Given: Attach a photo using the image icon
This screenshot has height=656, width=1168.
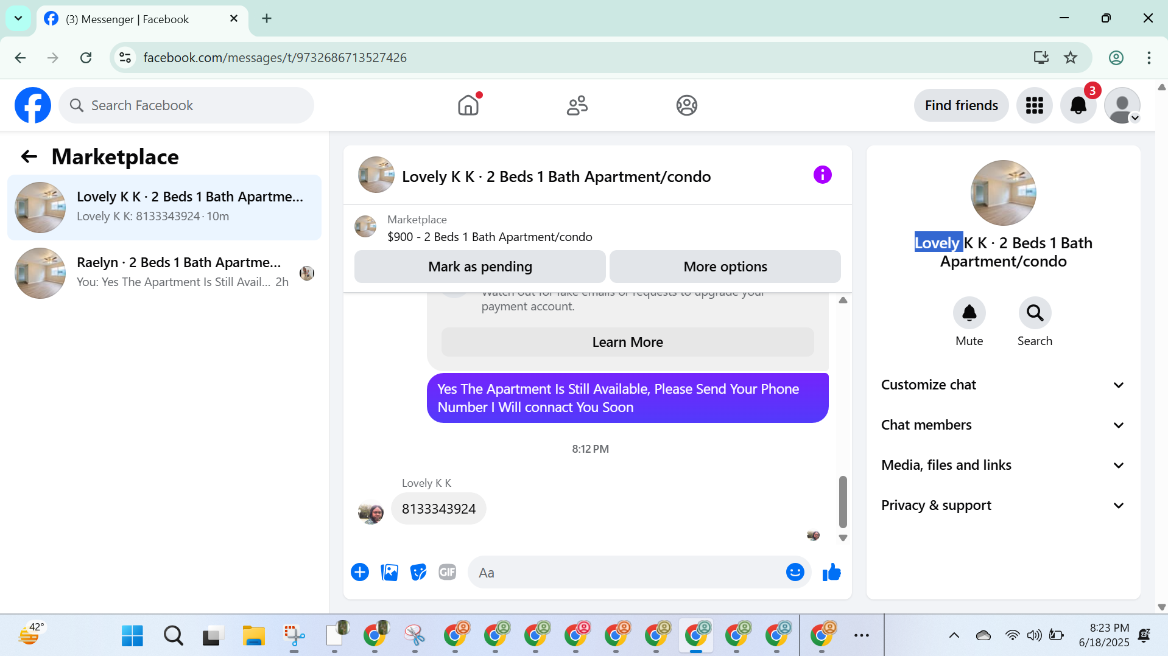Looking at the screenshot, I should coord(389,572).
